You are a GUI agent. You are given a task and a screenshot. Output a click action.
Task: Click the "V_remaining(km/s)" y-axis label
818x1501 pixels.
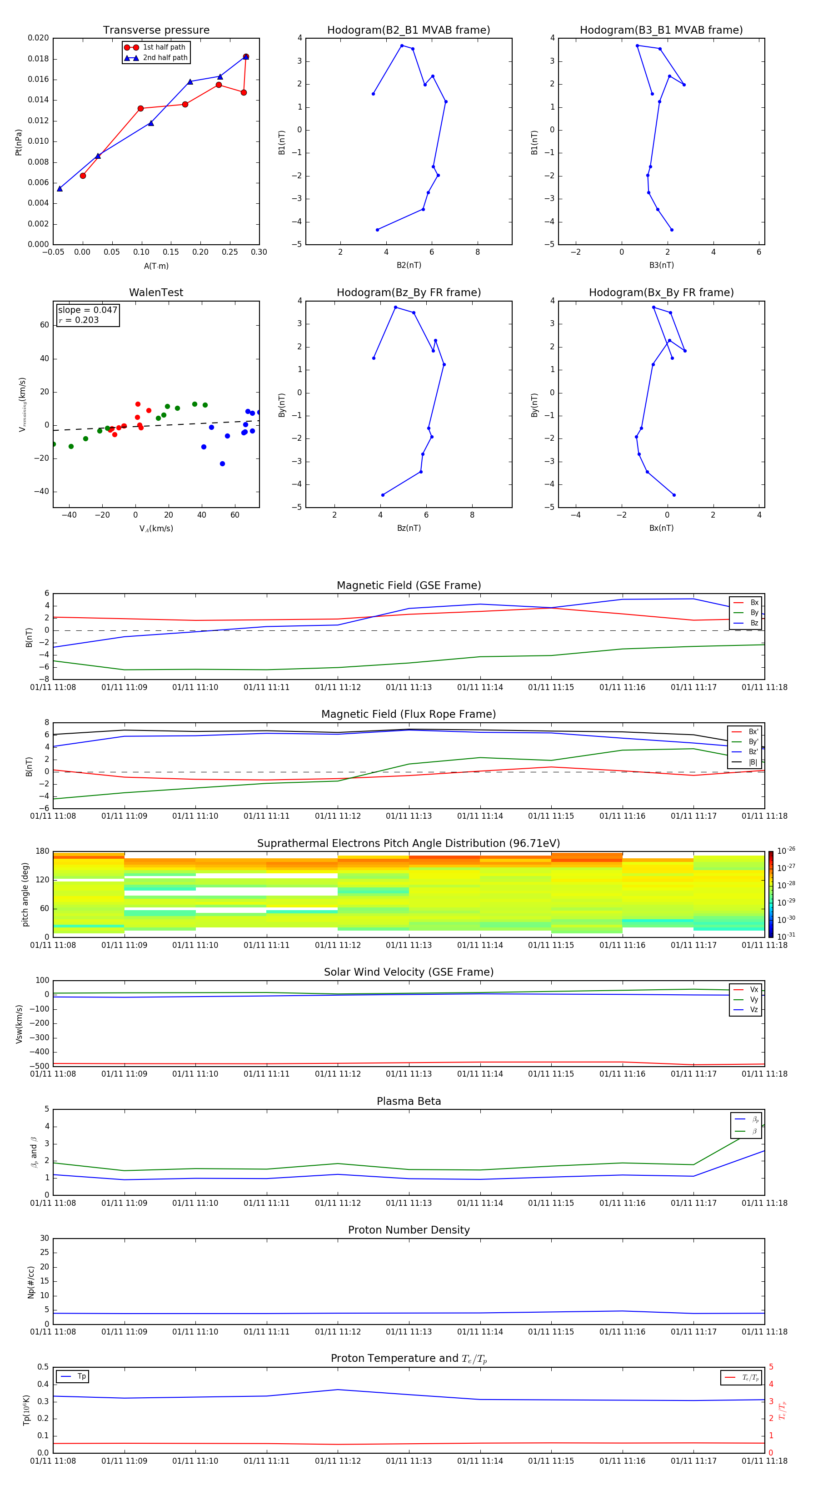tap(22, 404)
